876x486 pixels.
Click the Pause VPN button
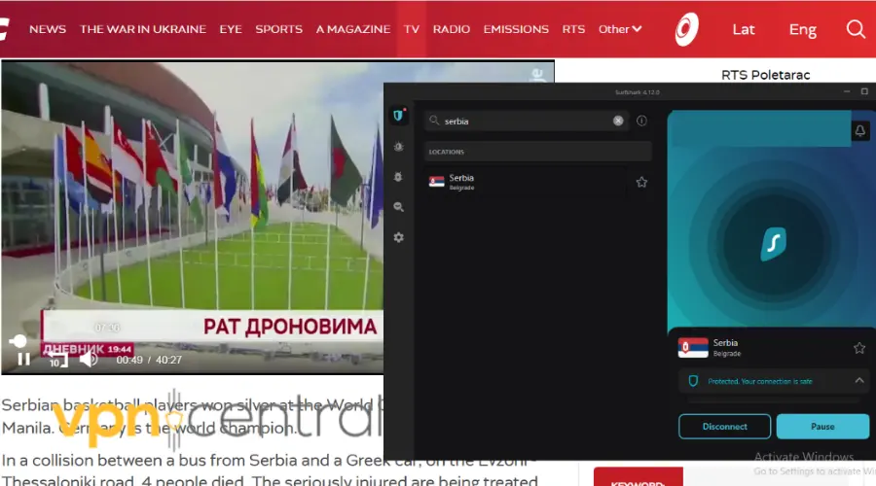coord(822,427)
